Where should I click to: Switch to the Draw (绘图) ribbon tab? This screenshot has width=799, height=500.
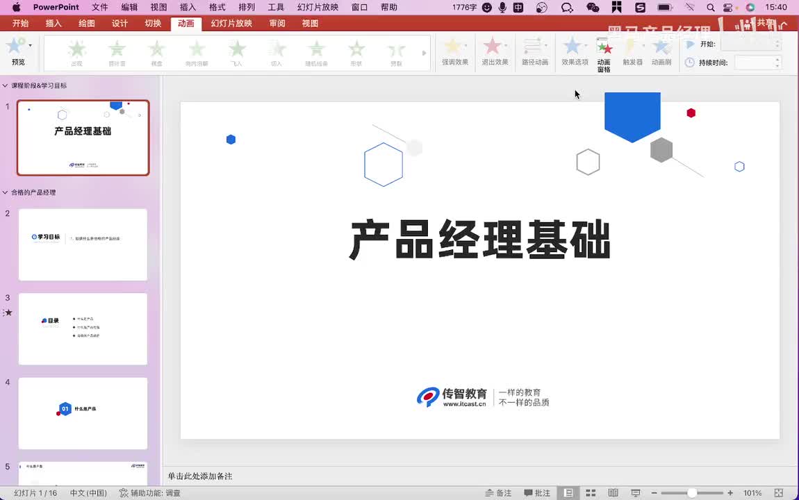[x=87, y=24]
